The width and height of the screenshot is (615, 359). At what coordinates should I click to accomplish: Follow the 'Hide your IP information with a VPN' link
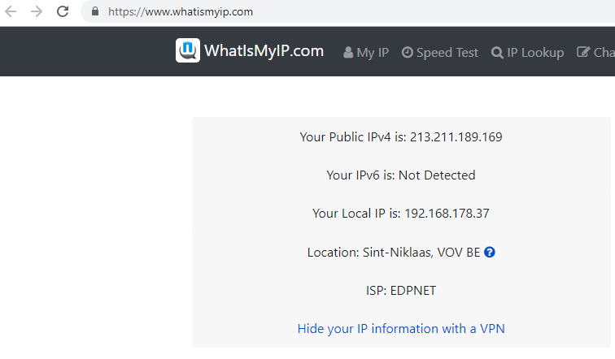(401, 328)
